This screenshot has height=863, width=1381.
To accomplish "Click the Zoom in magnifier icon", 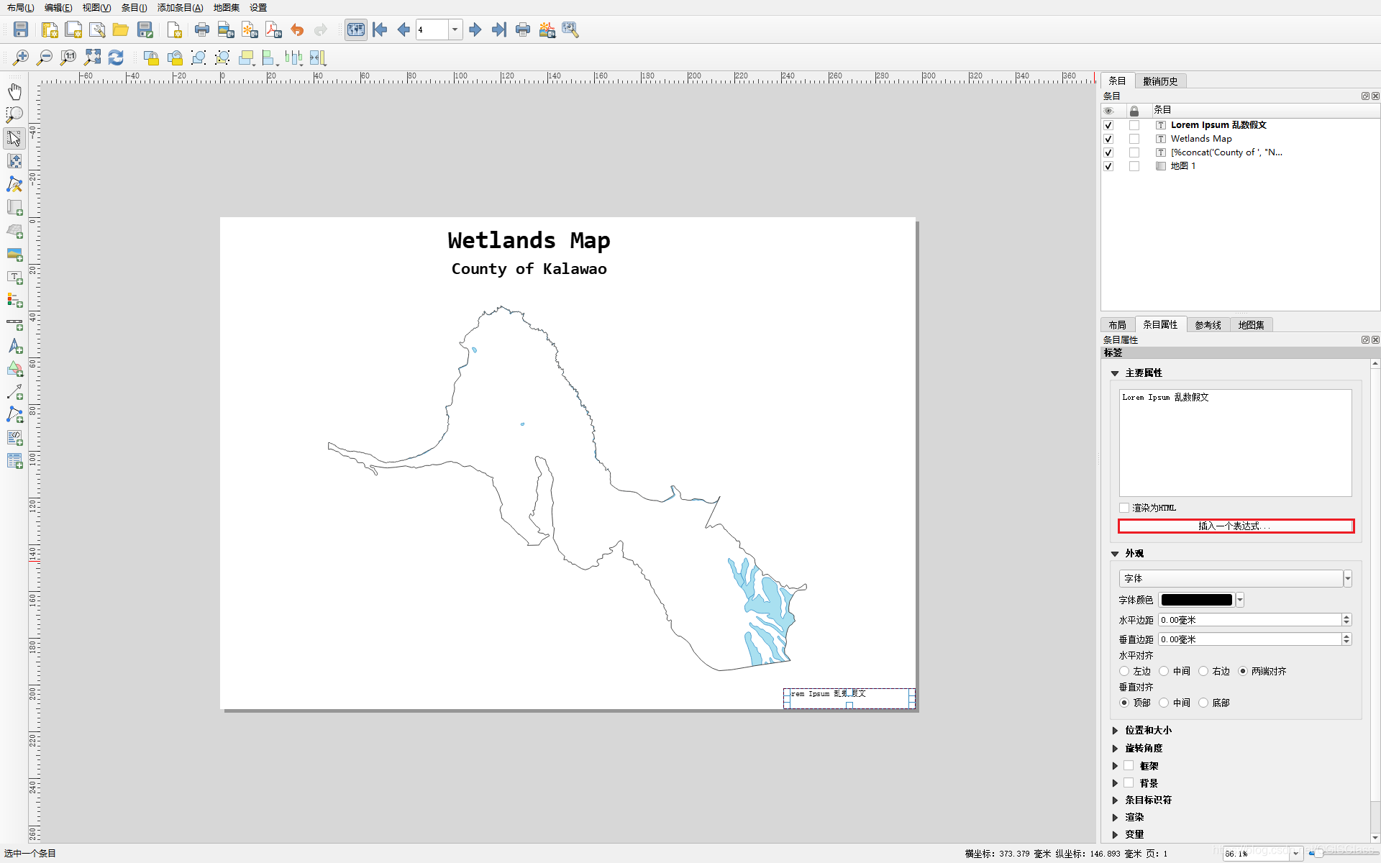I will [x=21, y=58].
